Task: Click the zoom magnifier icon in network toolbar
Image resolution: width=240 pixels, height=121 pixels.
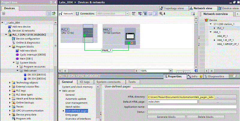Action: pyautogui.click(x=161, y=14)
